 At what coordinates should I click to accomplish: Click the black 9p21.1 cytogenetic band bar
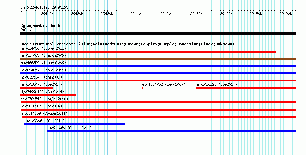158,33
